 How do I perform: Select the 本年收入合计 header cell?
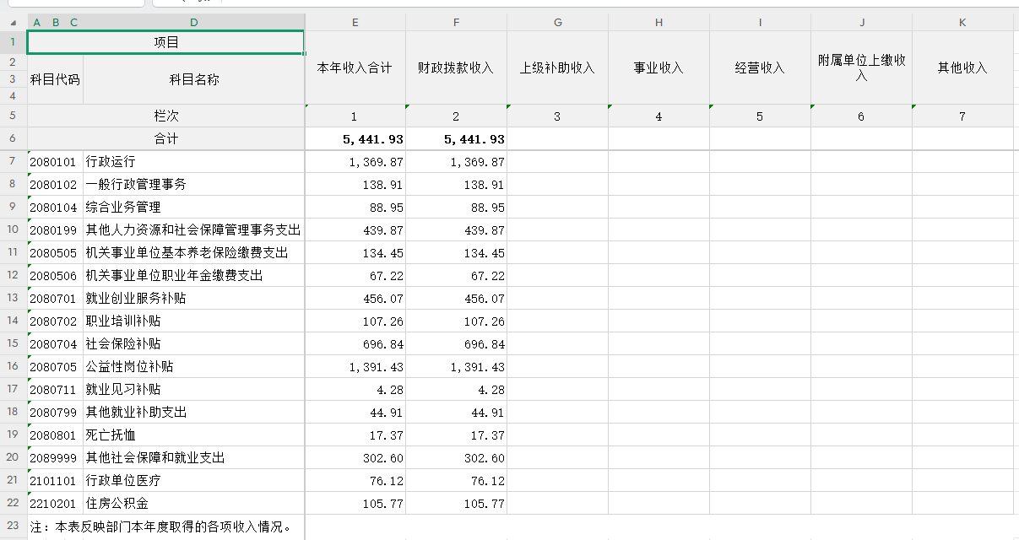[355, 67]
